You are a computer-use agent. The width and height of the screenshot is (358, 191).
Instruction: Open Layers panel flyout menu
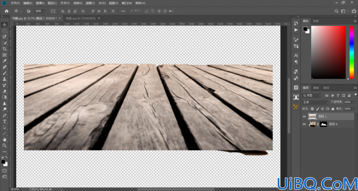(x=355, y=88)
